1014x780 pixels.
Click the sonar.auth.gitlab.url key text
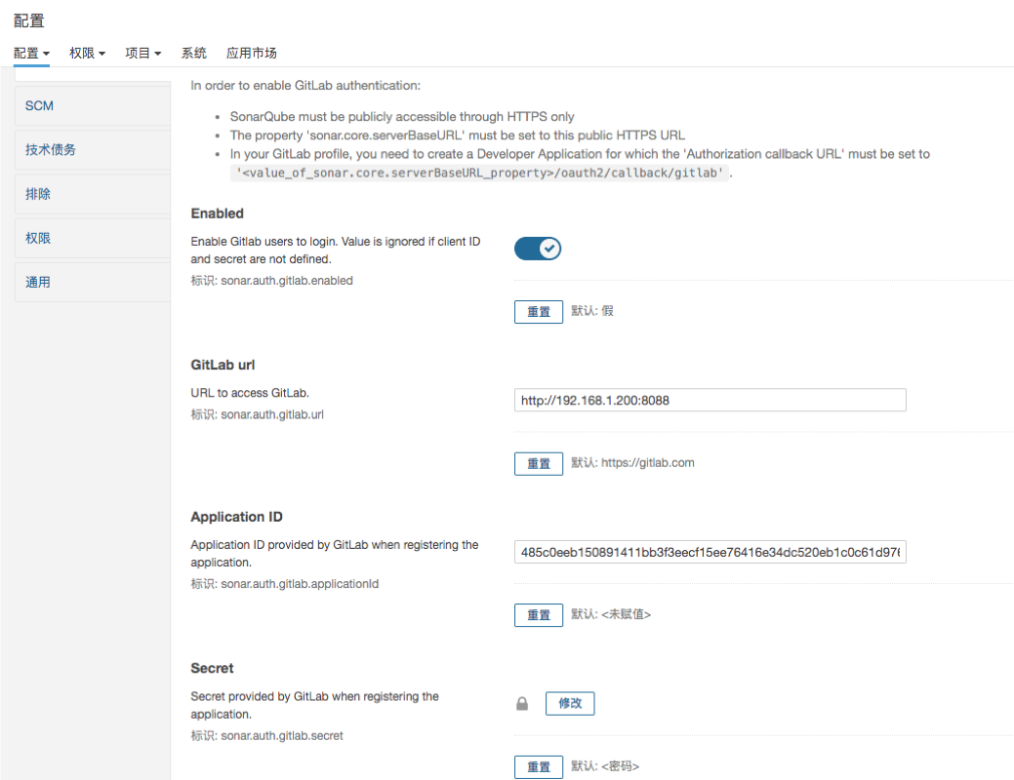coord(272,414)
